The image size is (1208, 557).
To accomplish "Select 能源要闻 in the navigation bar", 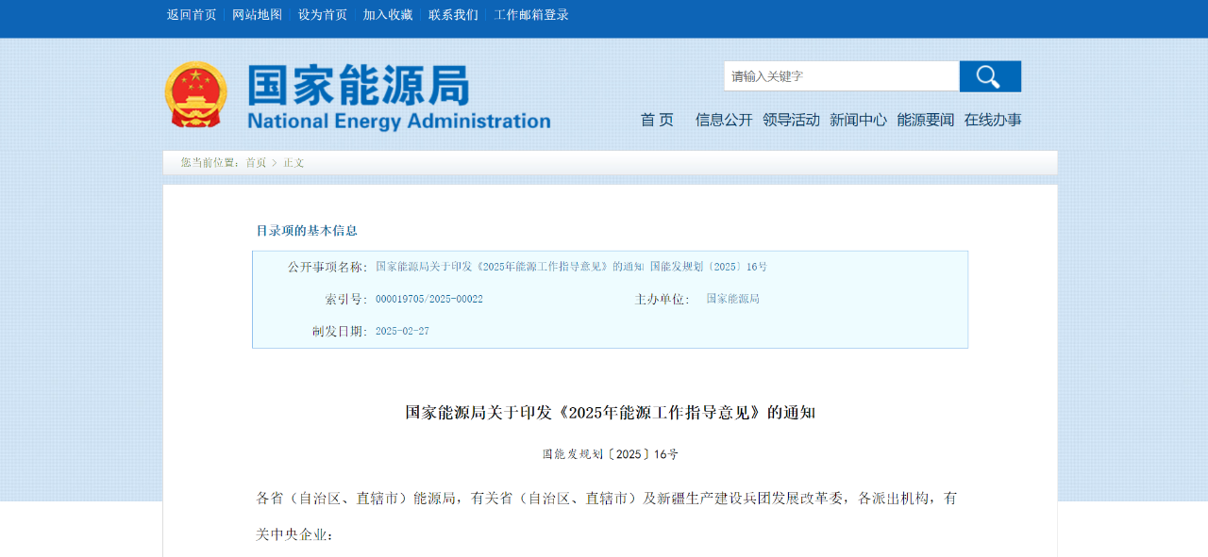I will 925,120.
